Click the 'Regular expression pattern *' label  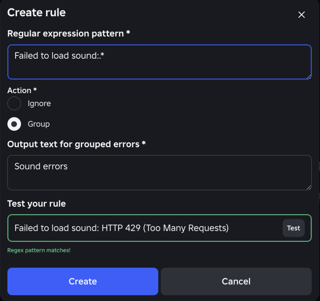pyautogui.click(x=69, y=34)
